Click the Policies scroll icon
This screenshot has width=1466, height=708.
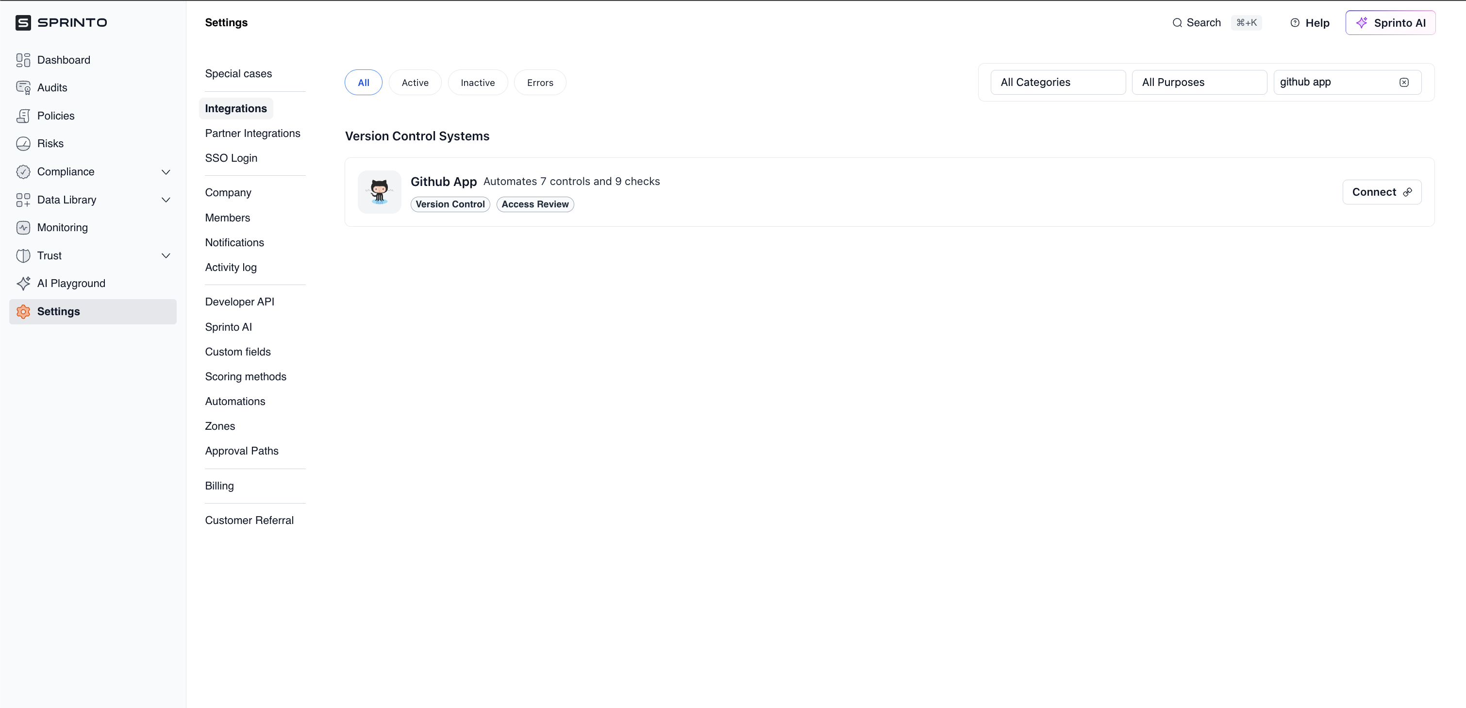click(23, 116)
